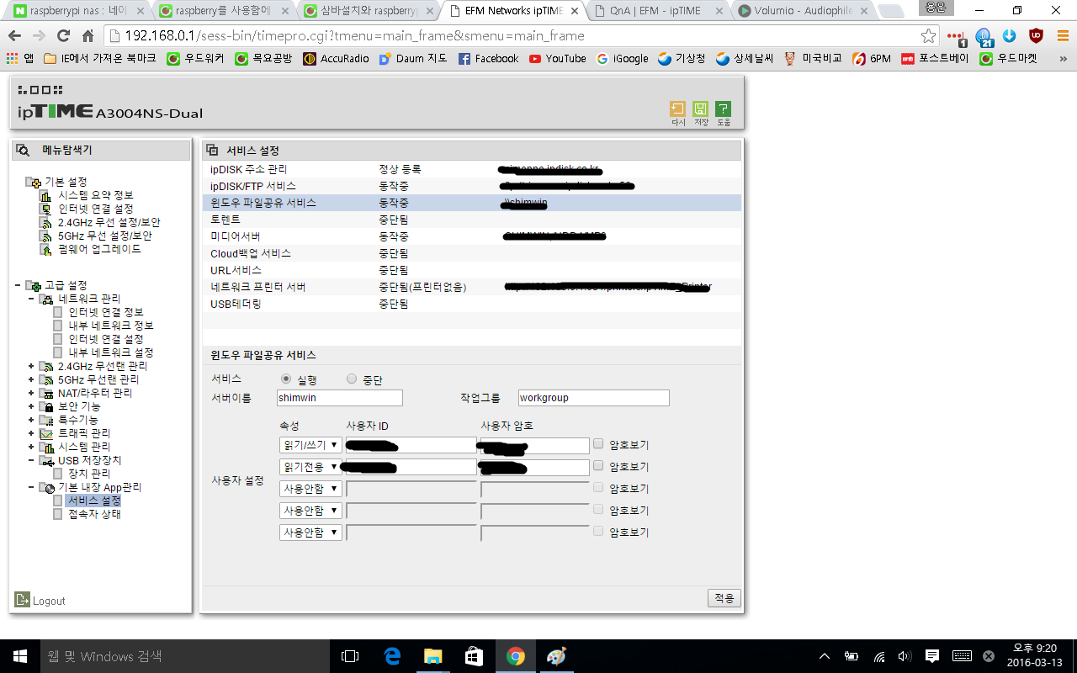Launch File Explorer from the taskbar
Screen dimensions: 1077x673
(433, 656)
